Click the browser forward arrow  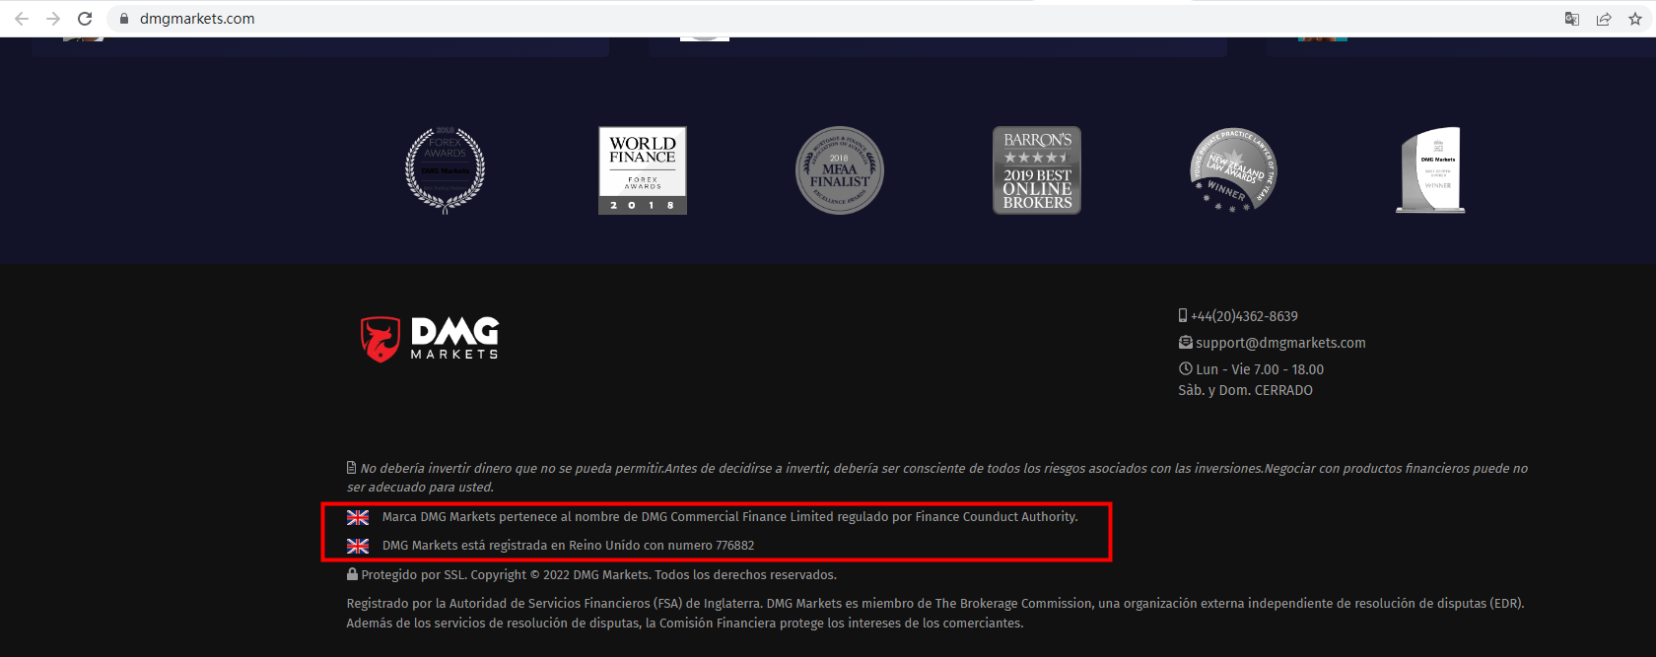[53, 19]
